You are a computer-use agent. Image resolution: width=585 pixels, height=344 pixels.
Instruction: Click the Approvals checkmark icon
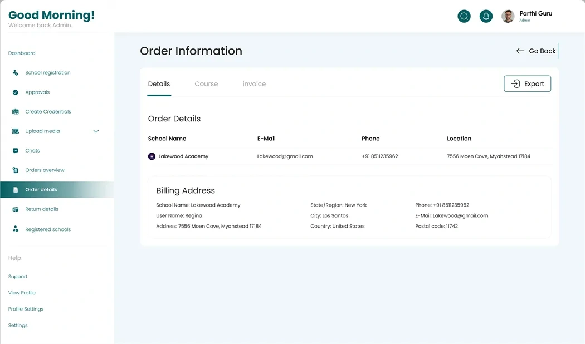point(15,92)
